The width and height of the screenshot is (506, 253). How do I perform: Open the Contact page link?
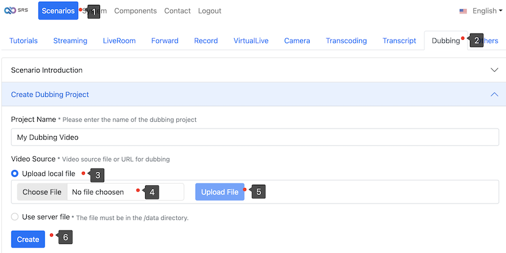pyautogui.click(x=177, y=11)
